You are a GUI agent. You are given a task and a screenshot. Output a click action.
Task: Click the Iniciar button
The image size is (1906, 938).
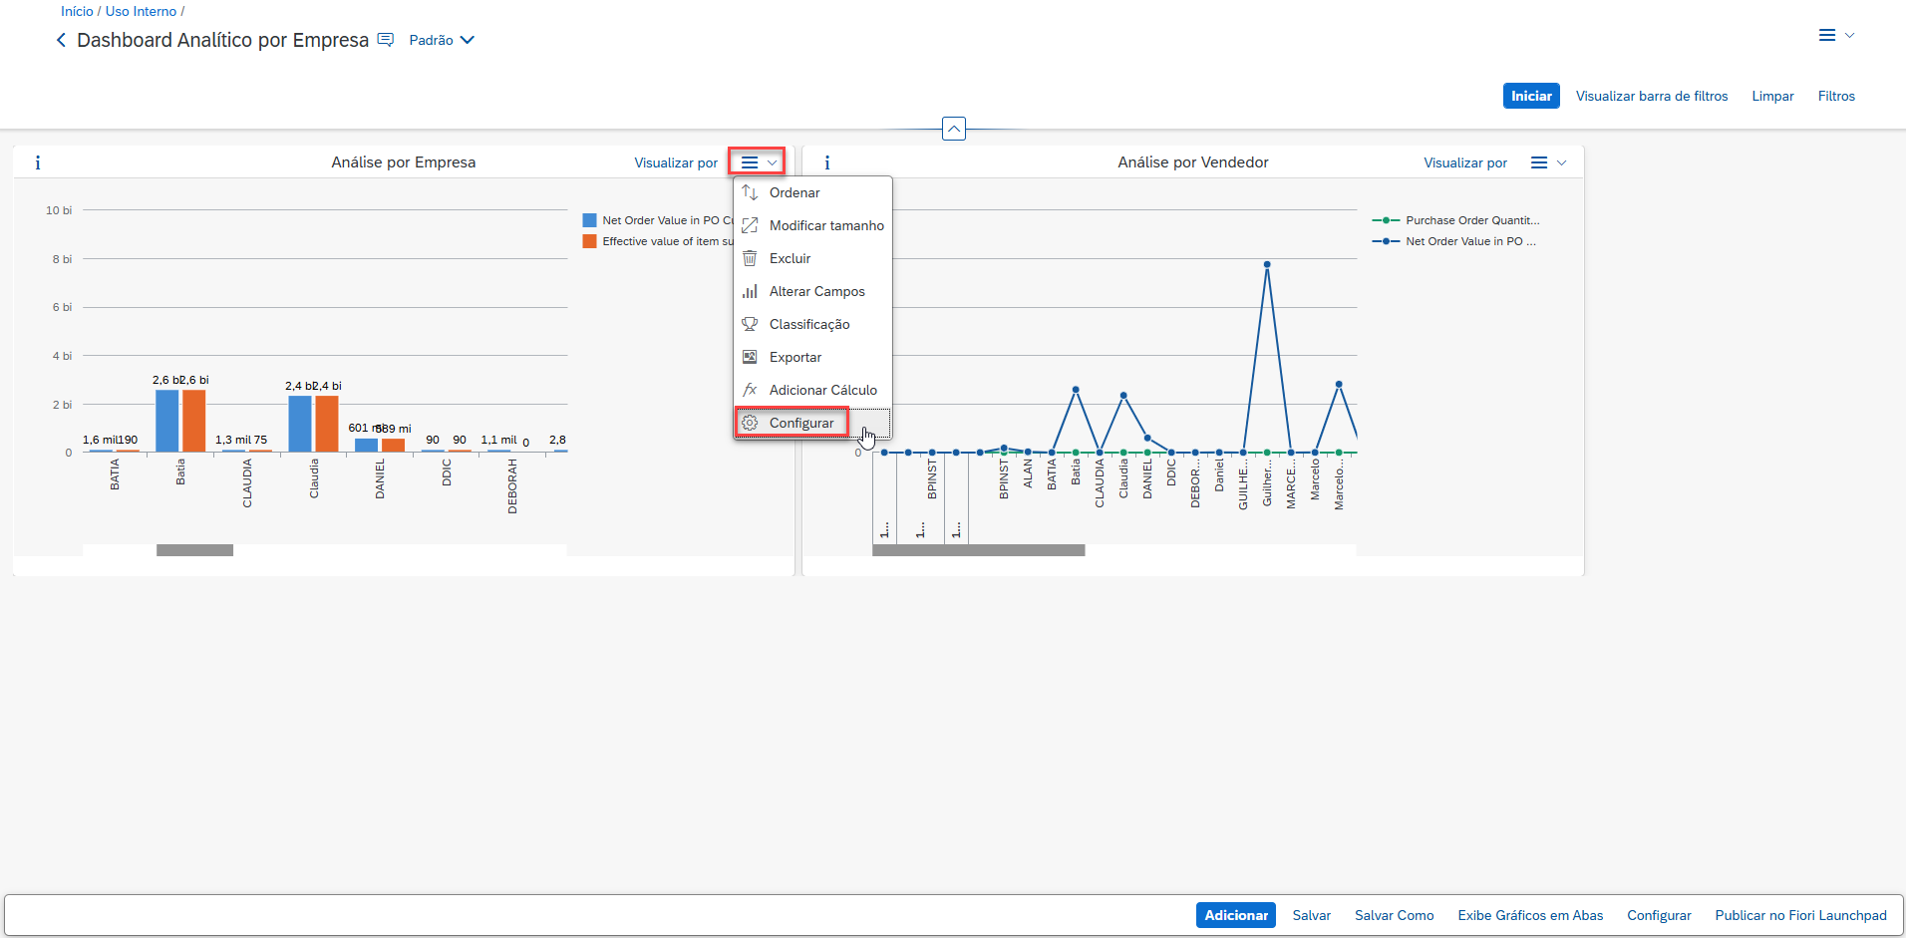tap(1530, 96)
